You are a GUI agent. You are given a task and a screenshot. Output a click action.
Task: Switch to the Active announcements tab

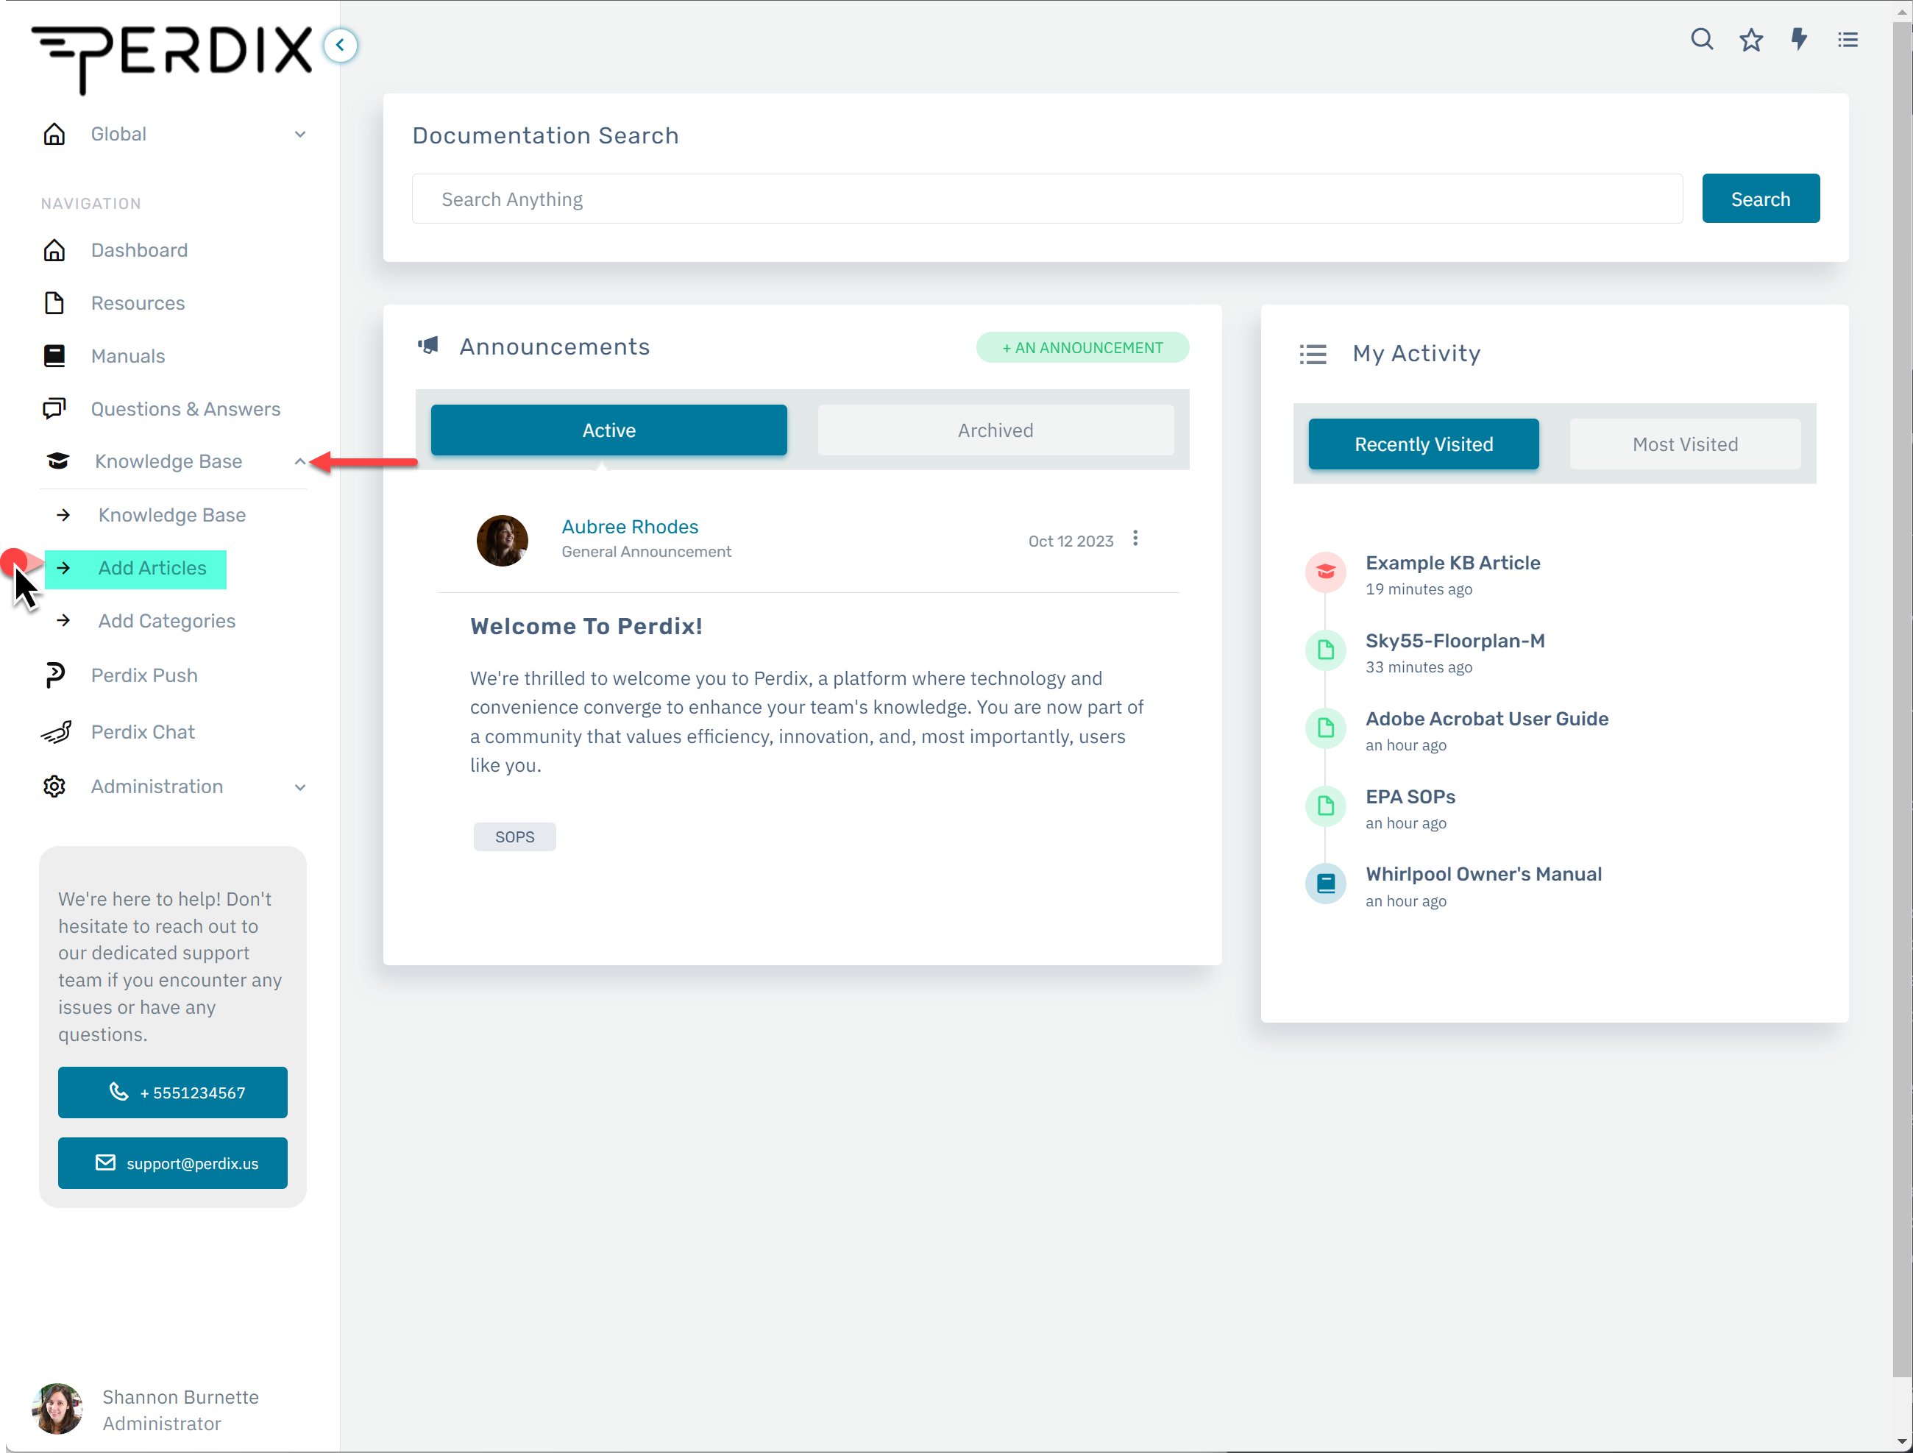[608, 430]
